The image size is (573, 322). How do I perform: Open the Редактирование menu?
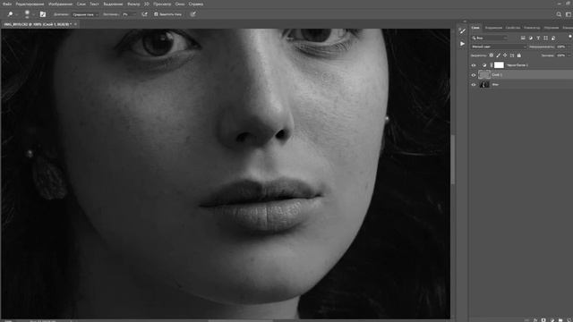[x=30, y=4]
